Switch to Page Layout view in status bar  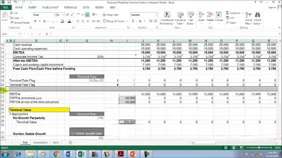[x=234, y=147]
